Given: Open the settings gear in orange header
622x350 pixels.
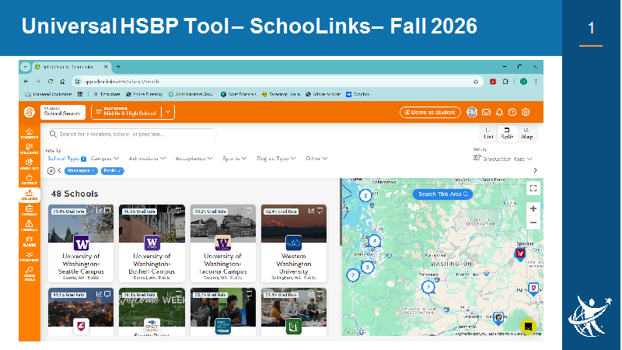Looking at the screenshot, I should 526,112.
